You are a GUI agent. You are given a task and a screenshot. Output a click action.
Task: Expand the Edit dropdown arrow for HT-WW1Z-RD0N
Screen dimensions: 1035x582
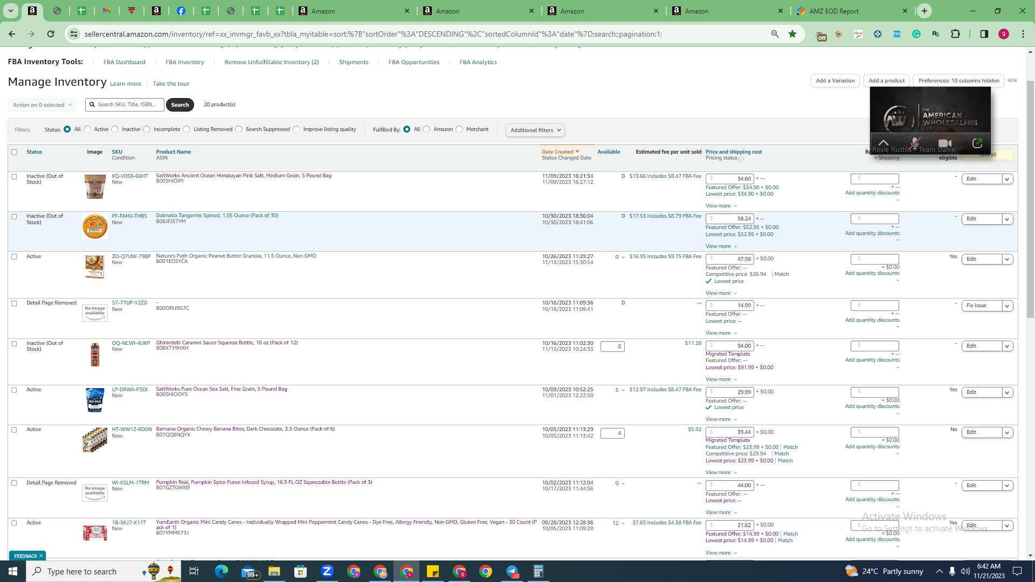click(1007, 432)
